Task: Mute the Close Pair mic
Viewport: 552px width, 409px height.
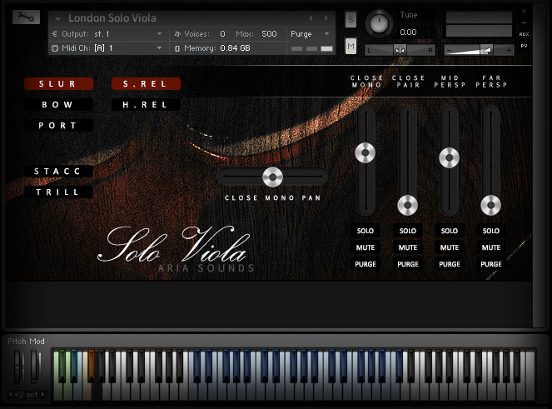Action: [x=407, y=247]
